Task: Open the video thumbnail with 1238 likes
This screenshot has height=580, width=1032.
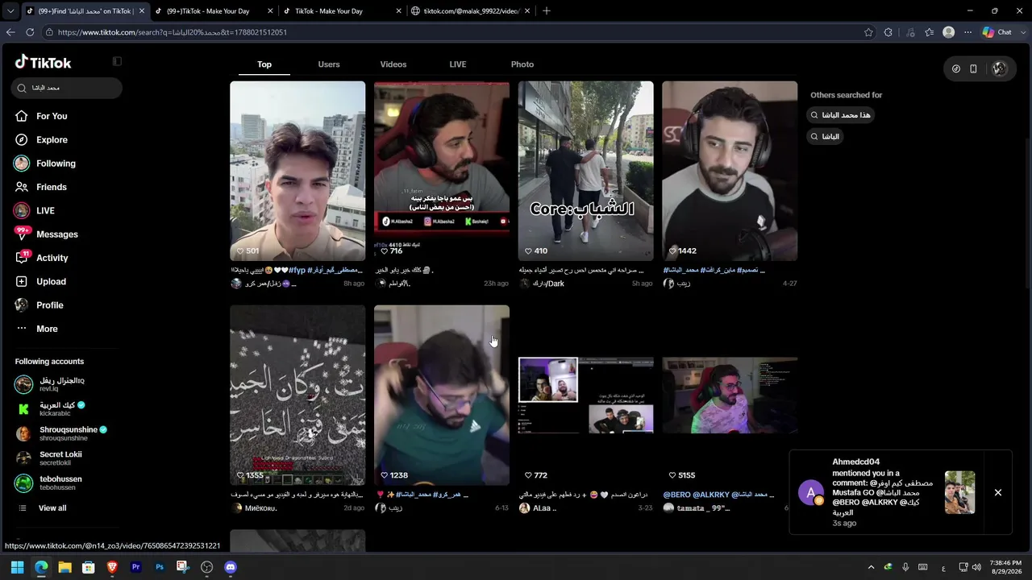Action: click(442, 396)
